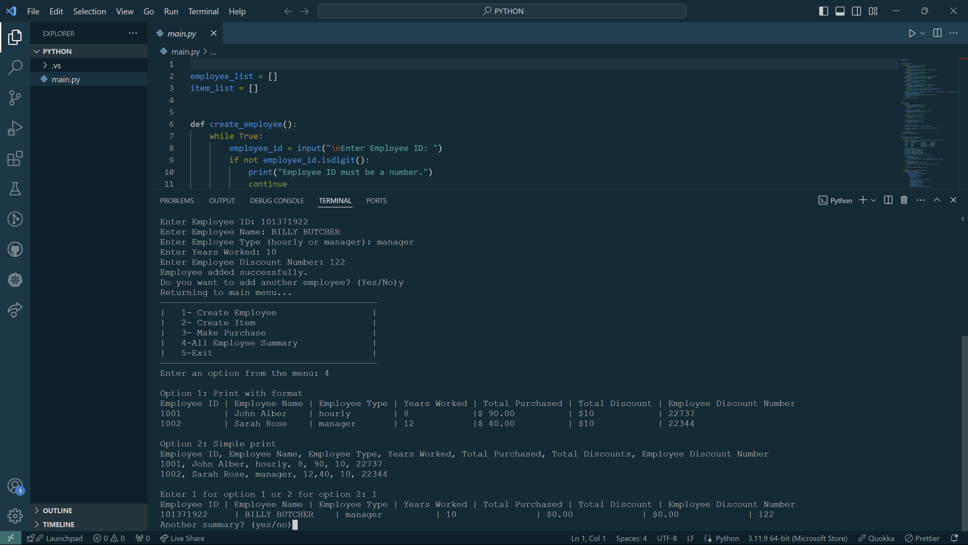968x545 pixels.
Task: Switch to the PROBLEMS tab
Action: 177,201
